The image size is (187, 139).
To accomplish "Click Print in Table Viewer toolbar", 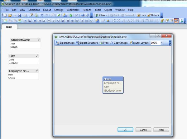I will [x=104, y=43].
